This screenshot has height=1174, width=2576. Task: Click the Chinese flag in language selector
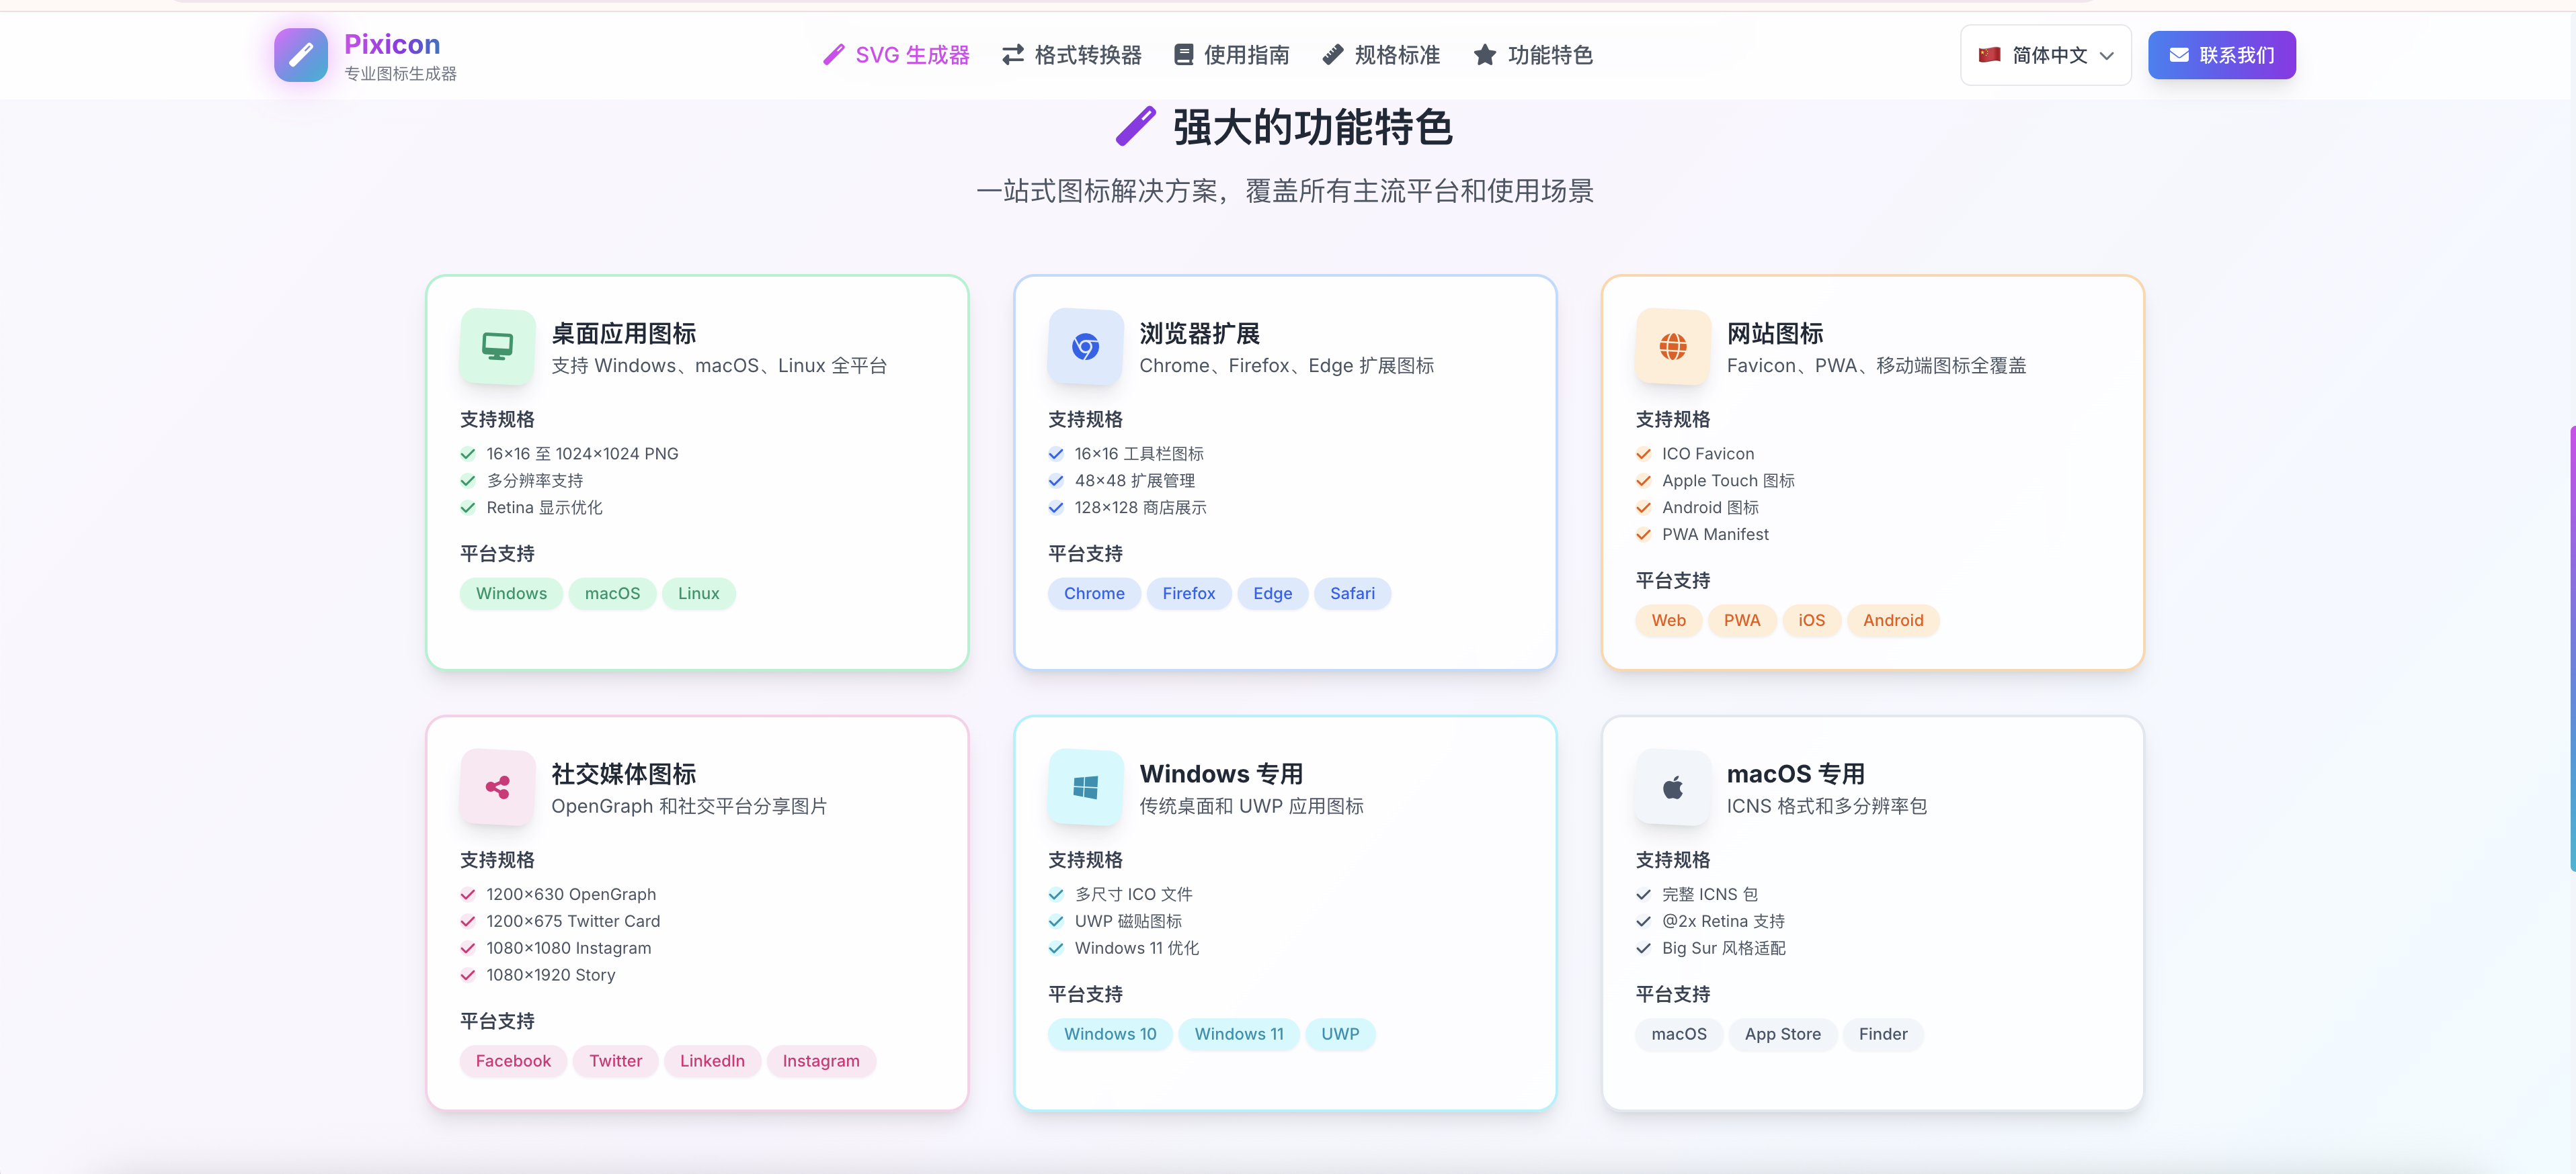[1989, 55]
